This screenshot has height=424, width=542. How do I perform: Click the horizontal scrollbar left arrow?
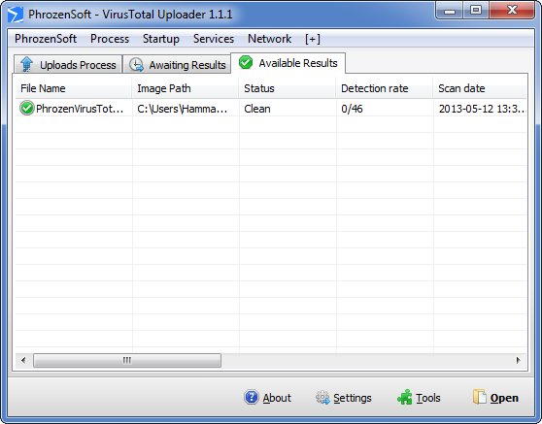(23, 360)
